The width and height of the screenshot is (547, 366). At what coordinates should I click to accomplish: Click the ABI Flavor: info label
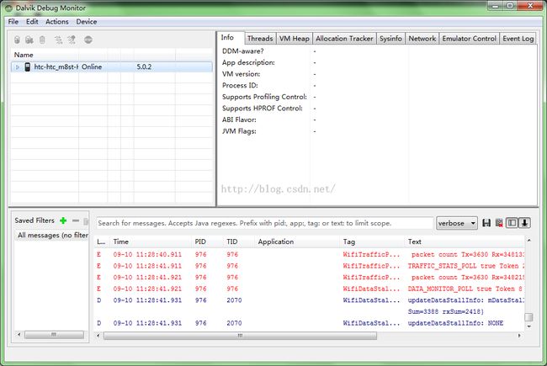(x=239, y=119)
